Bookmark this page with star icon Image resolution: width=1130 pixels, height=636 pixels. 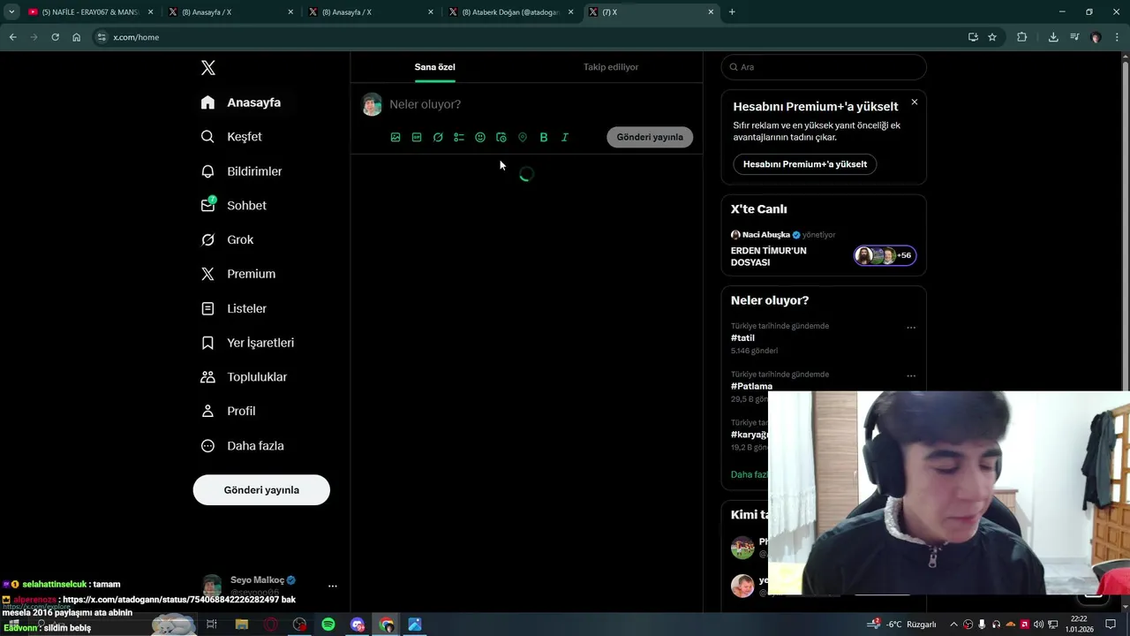coord(992,37)
